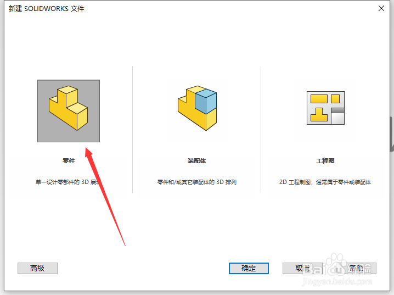Click description '零件和/或其它装配体的 3D 排列'
Screen dimensions: 394x295
pyautogui.click(x=197, y=182)
